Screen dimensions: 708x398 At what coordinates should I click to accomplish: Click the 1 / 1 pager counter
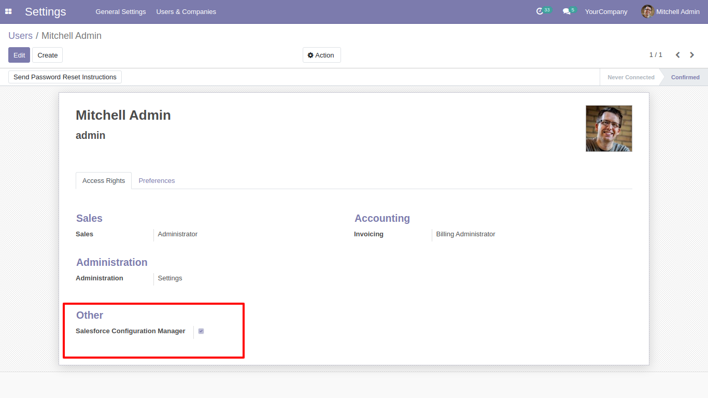point(656,55)
